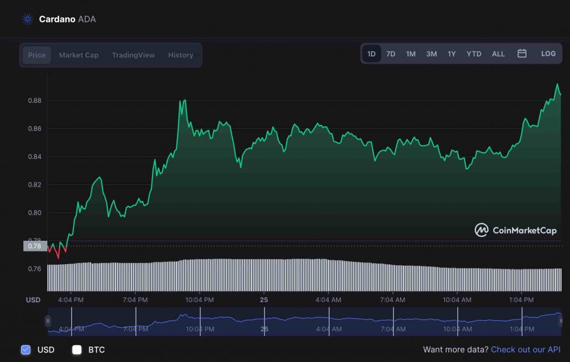Grab the left range slider handle

(x=48, y=321)
